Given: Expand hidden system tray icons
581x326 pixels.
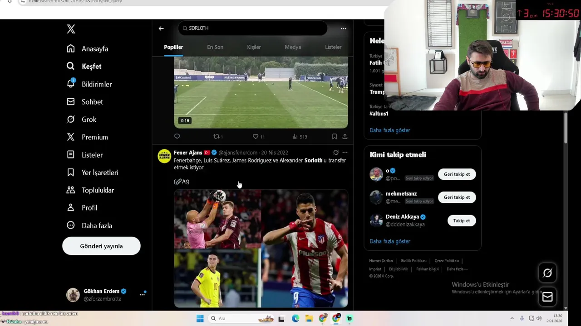Looking at the screenshot, I should tap(512, 318).
